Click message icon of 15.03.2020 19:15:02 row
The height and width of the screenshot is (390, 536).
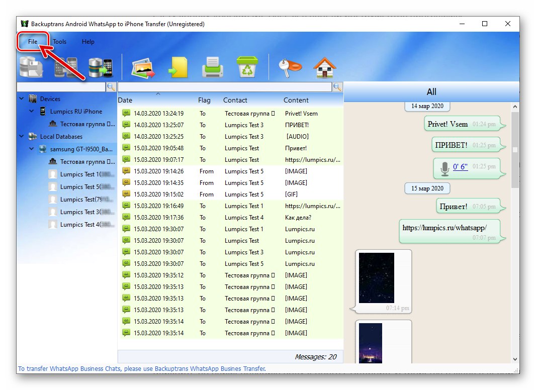coord(126,194)
